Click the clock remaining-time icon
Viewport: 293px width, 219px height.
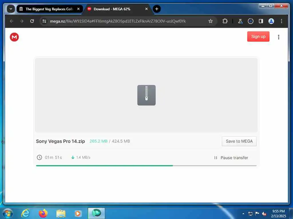click(x=39, y=157)
